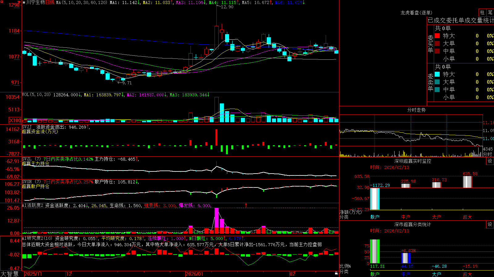Screen dimensions: 494x277
Task: Switch order statistics to 柱 bar view
Action: [482, 13]
